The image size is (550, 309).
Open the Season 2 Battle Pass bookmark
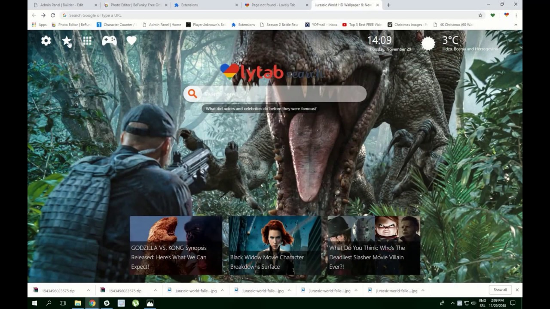click(279, 24)
